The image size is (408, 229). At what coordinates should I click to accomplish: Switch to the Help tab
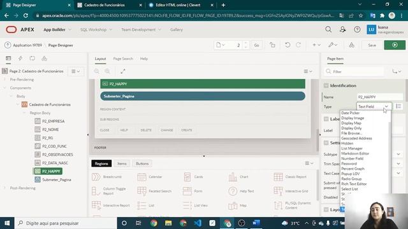(144, 59)
